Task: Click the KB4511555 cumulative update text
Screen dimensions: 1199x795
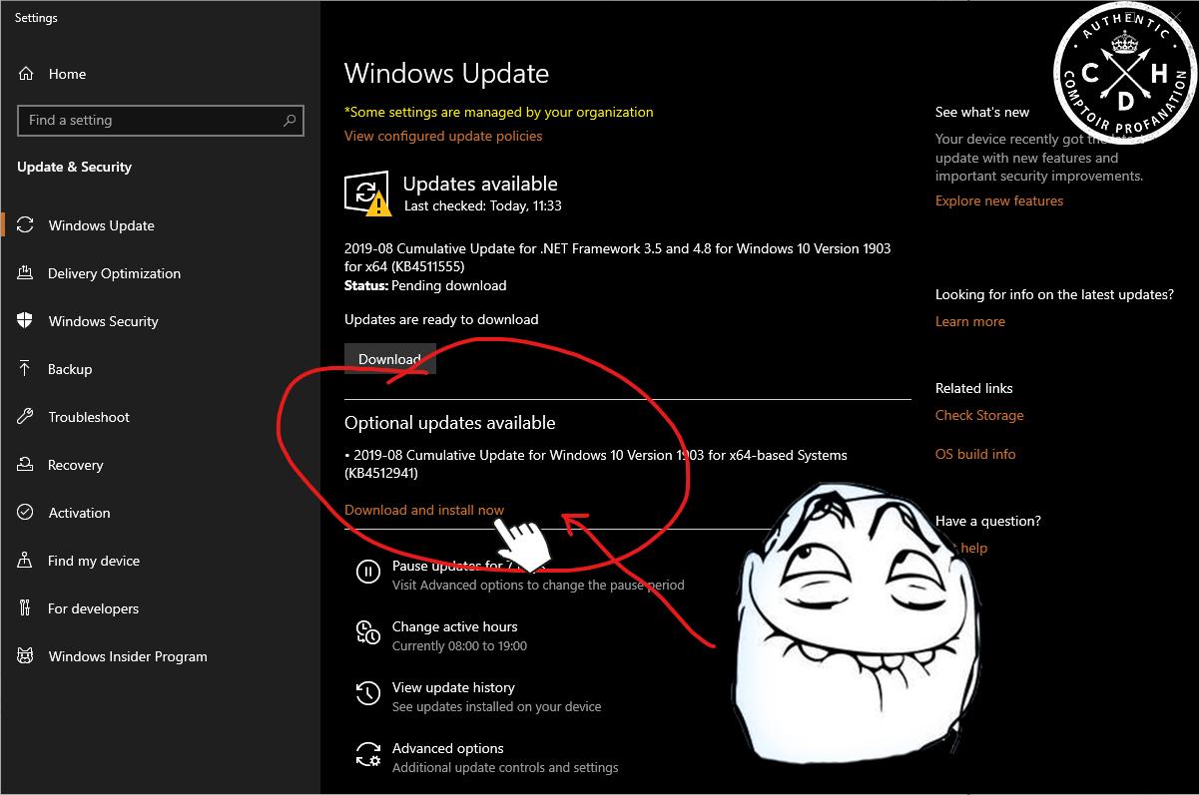Action: [x=618, y=257]
